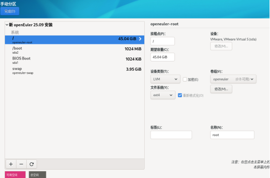Click the VMware Virtual S (sda) device text

click(x=233, y=40)
